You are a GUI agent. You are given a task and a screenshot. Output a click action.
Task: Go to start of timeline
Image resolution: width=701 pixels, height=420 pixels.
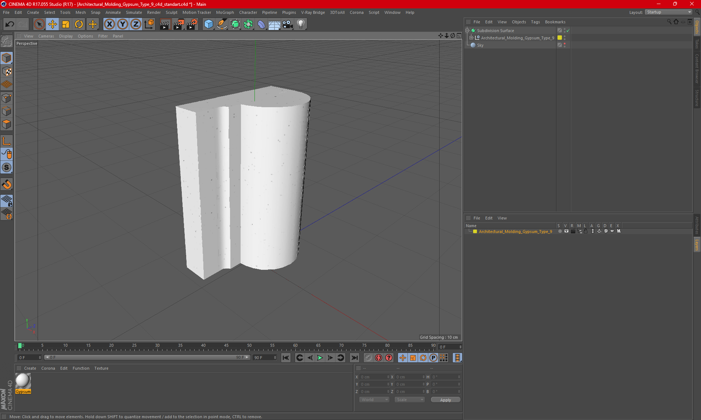[286, 358]
